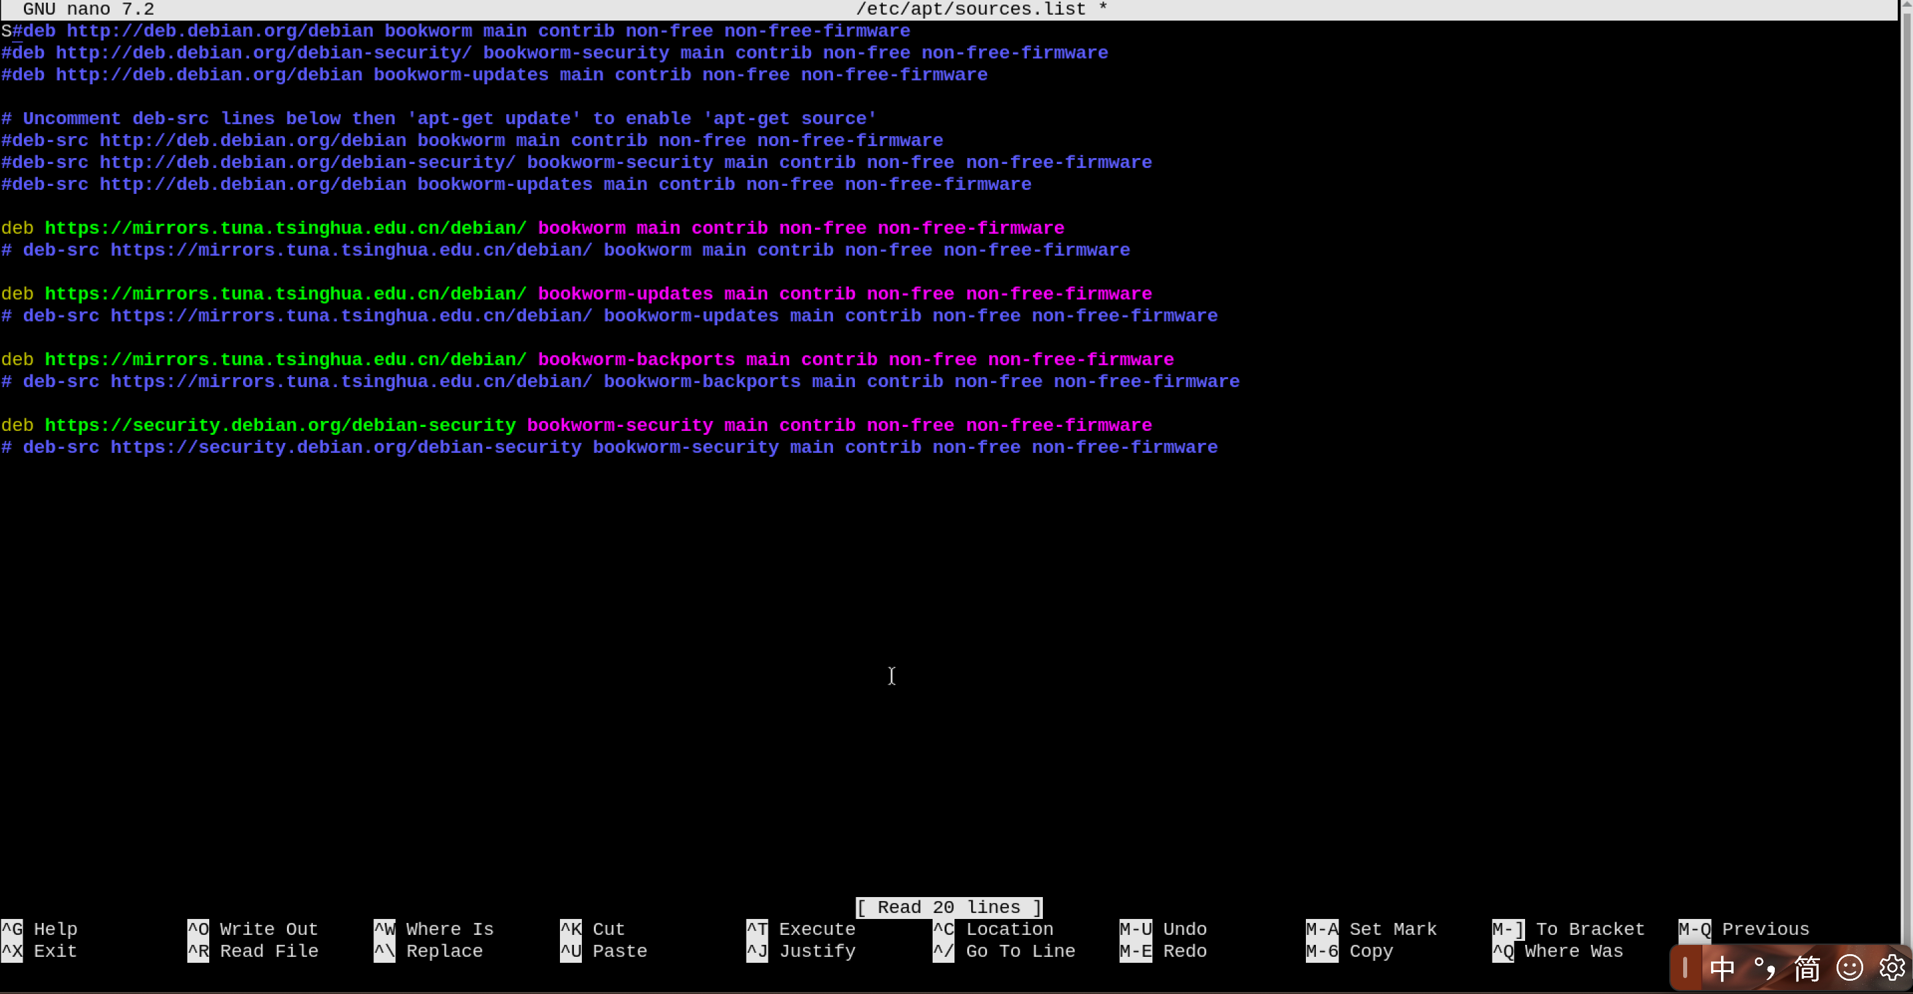Click the ^/ Go To Line shortcut
Viewport: 1913px width, 994px height.
pyautogui.click(x=1003, y=951)
